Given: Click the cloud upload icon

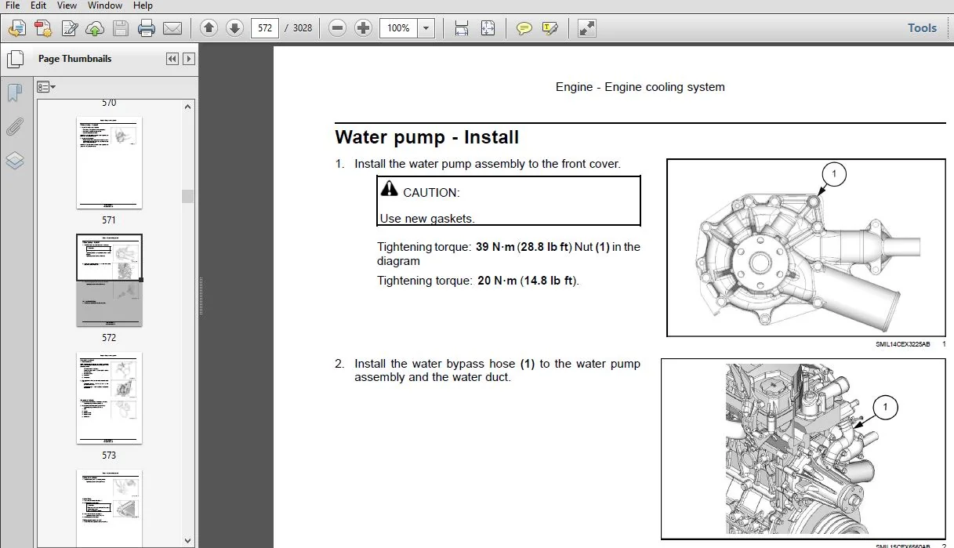Looking at the screenshot, I should click(94, 29).
